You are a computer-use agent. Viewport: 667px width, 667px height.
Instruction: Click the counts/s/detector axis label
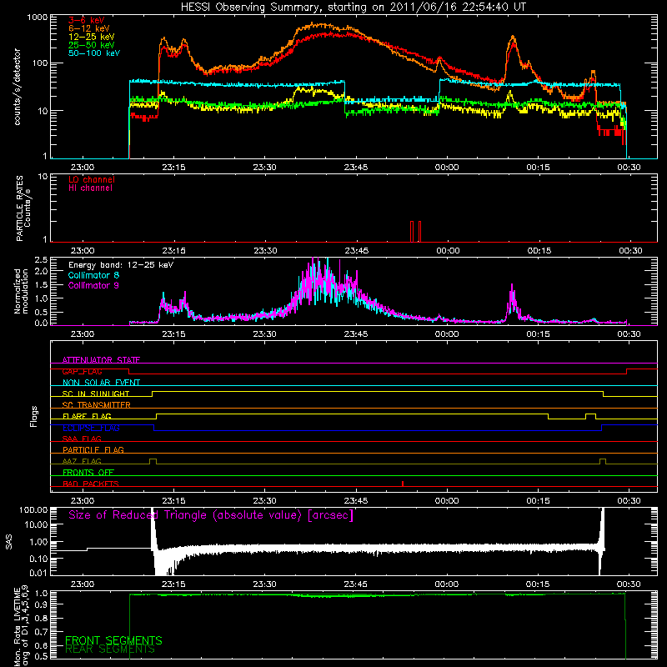coord(18,87)
